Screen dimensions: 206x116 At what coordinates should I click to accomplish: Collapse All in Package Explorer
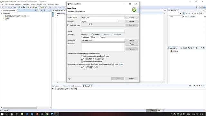coord(36,10)
